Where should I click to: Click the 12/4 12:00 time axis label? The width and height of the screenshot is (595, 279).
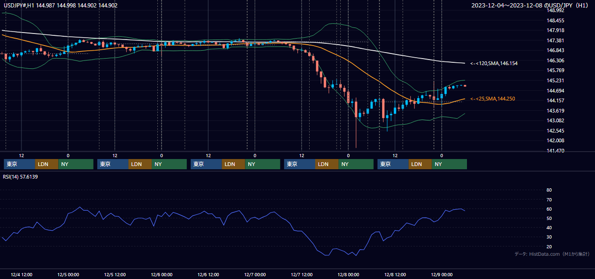tap(21, 275)
